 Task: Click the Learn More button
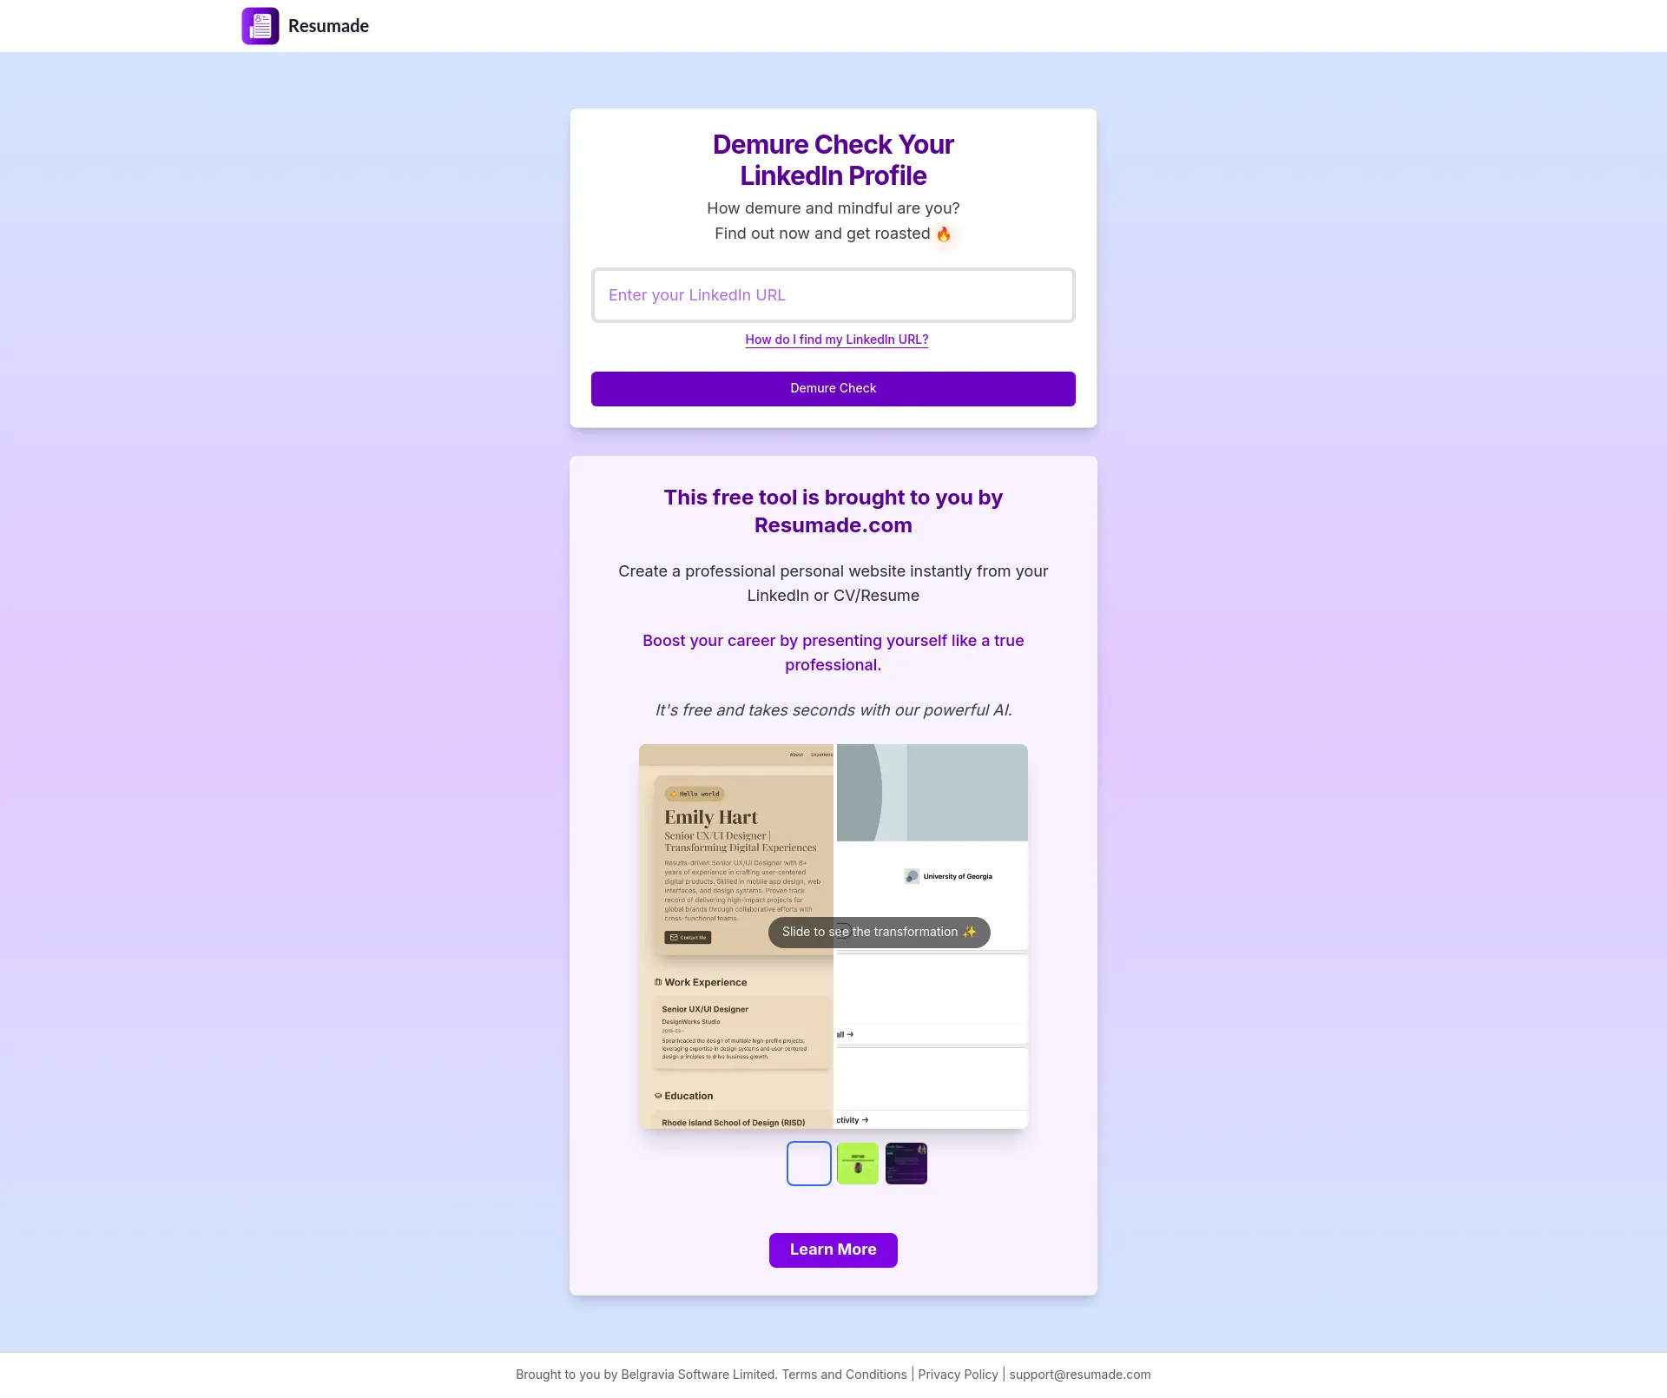(x=833, y=1250)
